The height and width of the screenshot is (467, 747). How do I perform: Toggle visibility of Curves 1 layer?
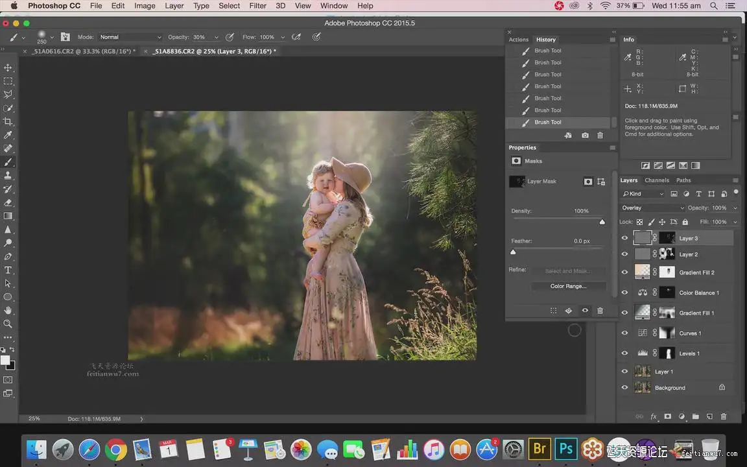pos(624,333)
